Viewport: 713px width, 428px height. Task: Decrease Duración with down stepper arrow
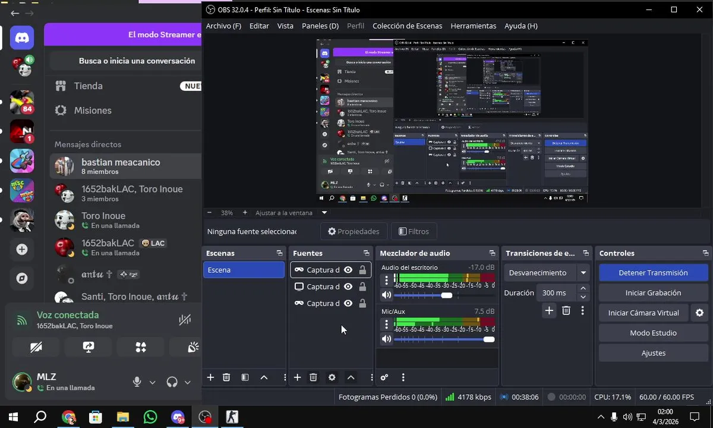pyautogui.click(x=583, y=297)
